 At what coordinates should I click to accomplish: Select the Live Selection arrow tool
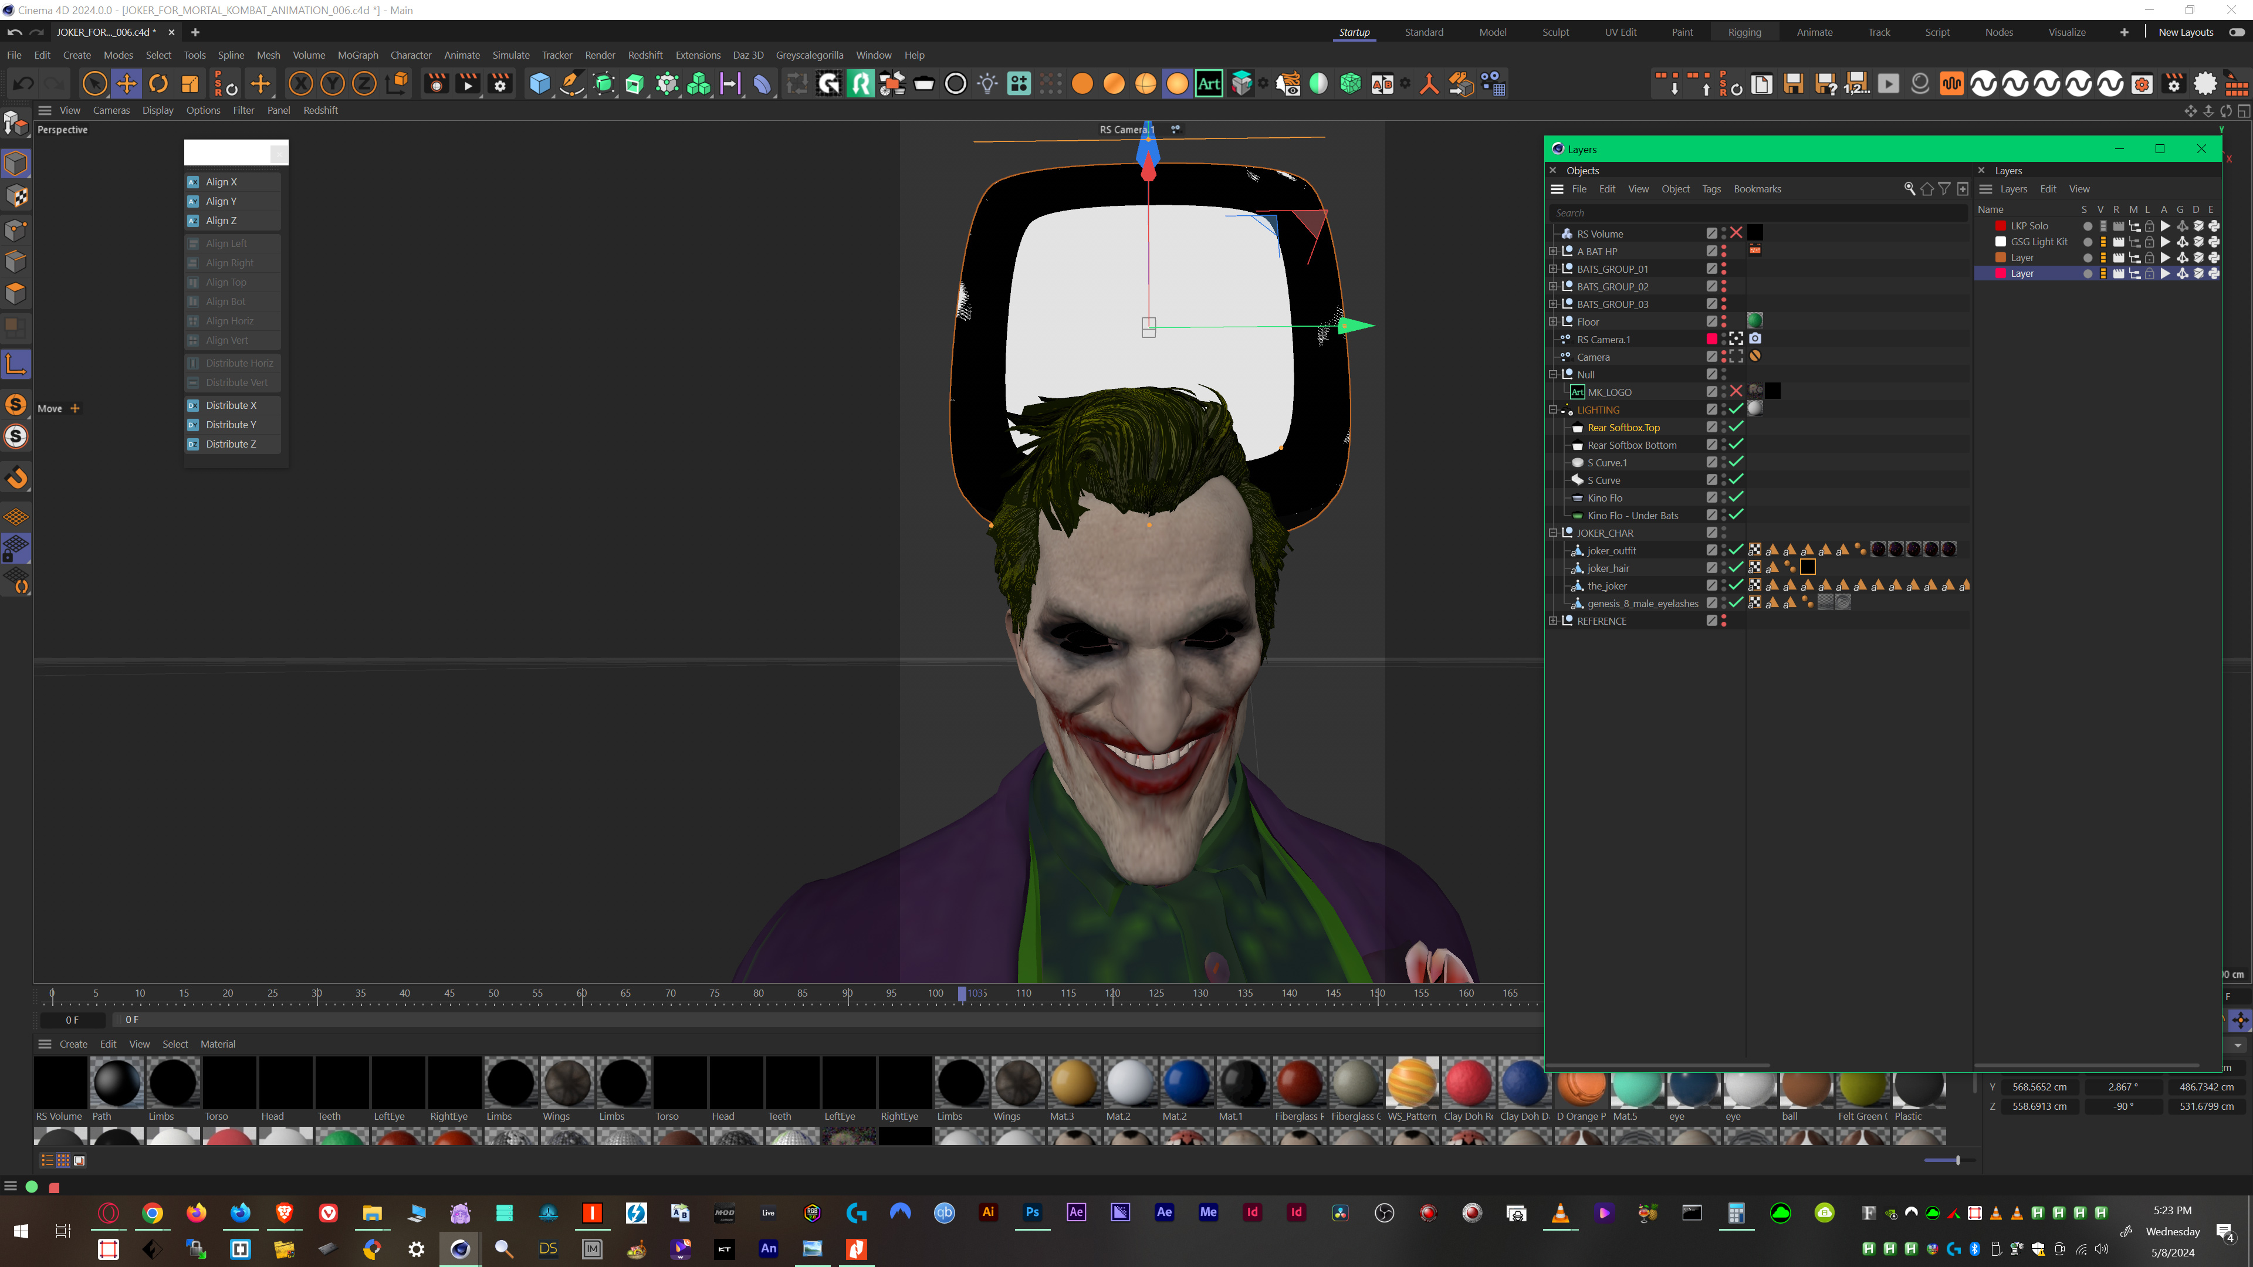coord(94,84)
